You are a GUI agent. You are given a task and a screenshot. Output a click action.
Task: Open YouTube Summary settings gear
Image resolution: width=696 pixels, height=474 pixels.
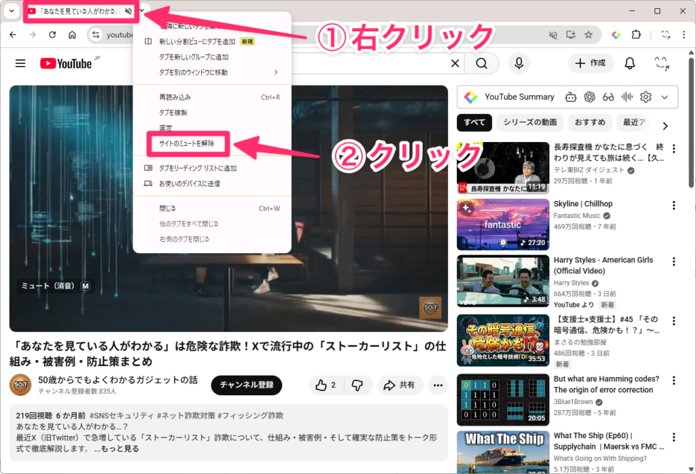(x=646, y=97)
